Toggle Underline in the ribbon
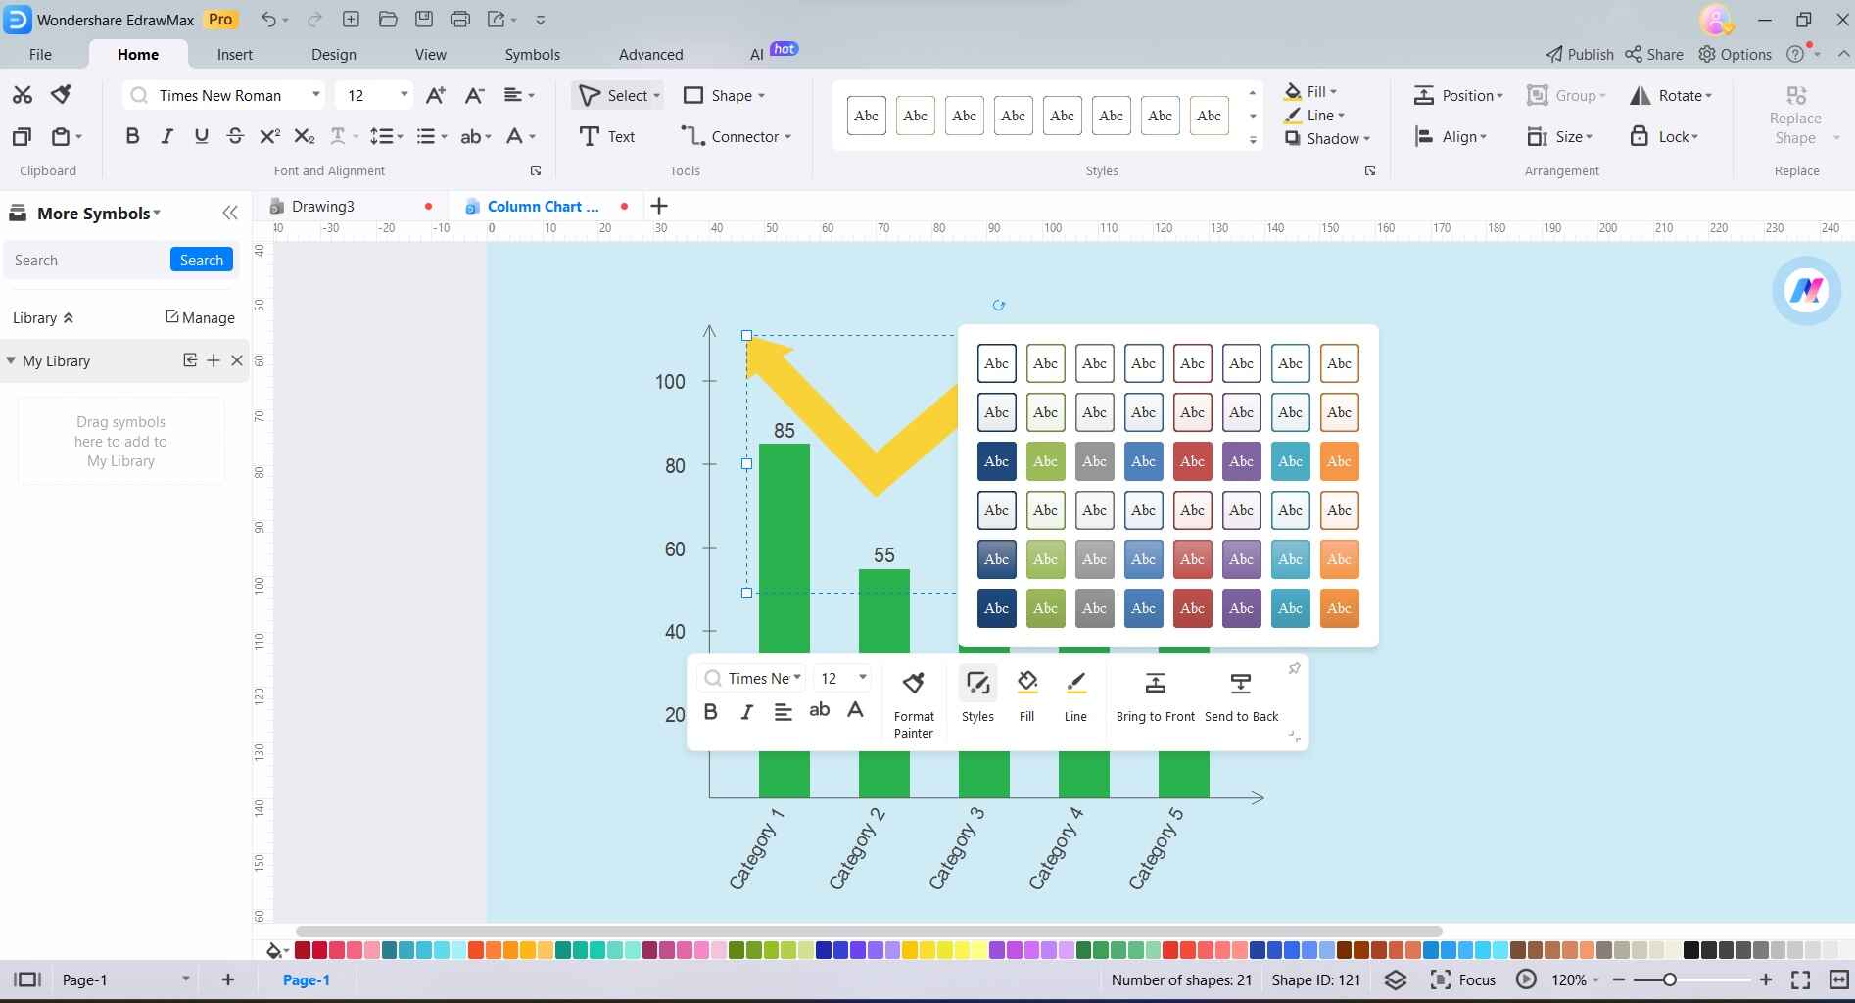This screenshot has width=1855, height=1003. pos(201,137)
